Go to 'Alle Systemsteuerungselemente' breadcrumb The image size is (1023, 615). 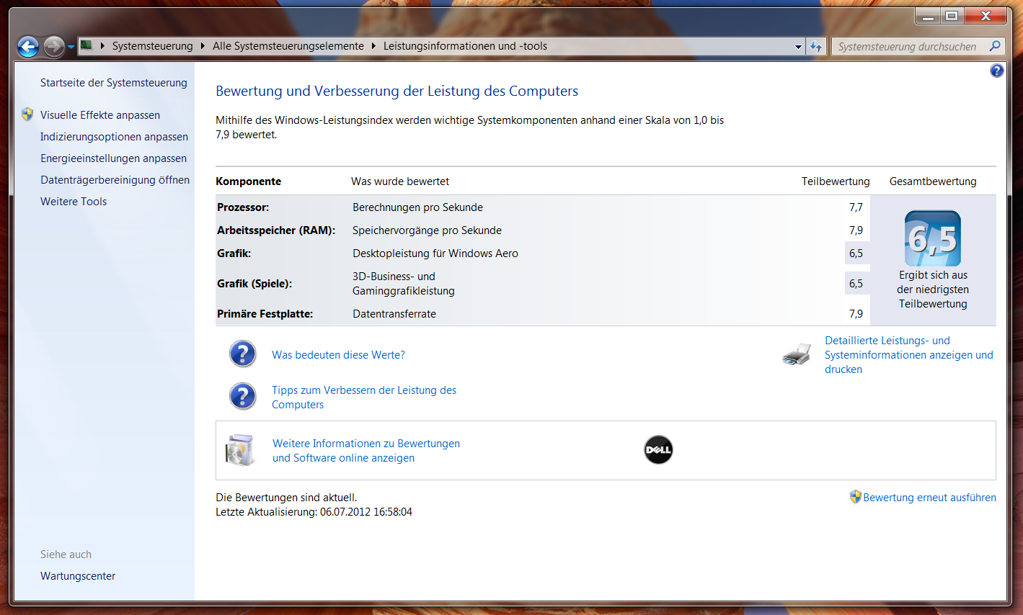pyautogui.click(x=288, y=46)
